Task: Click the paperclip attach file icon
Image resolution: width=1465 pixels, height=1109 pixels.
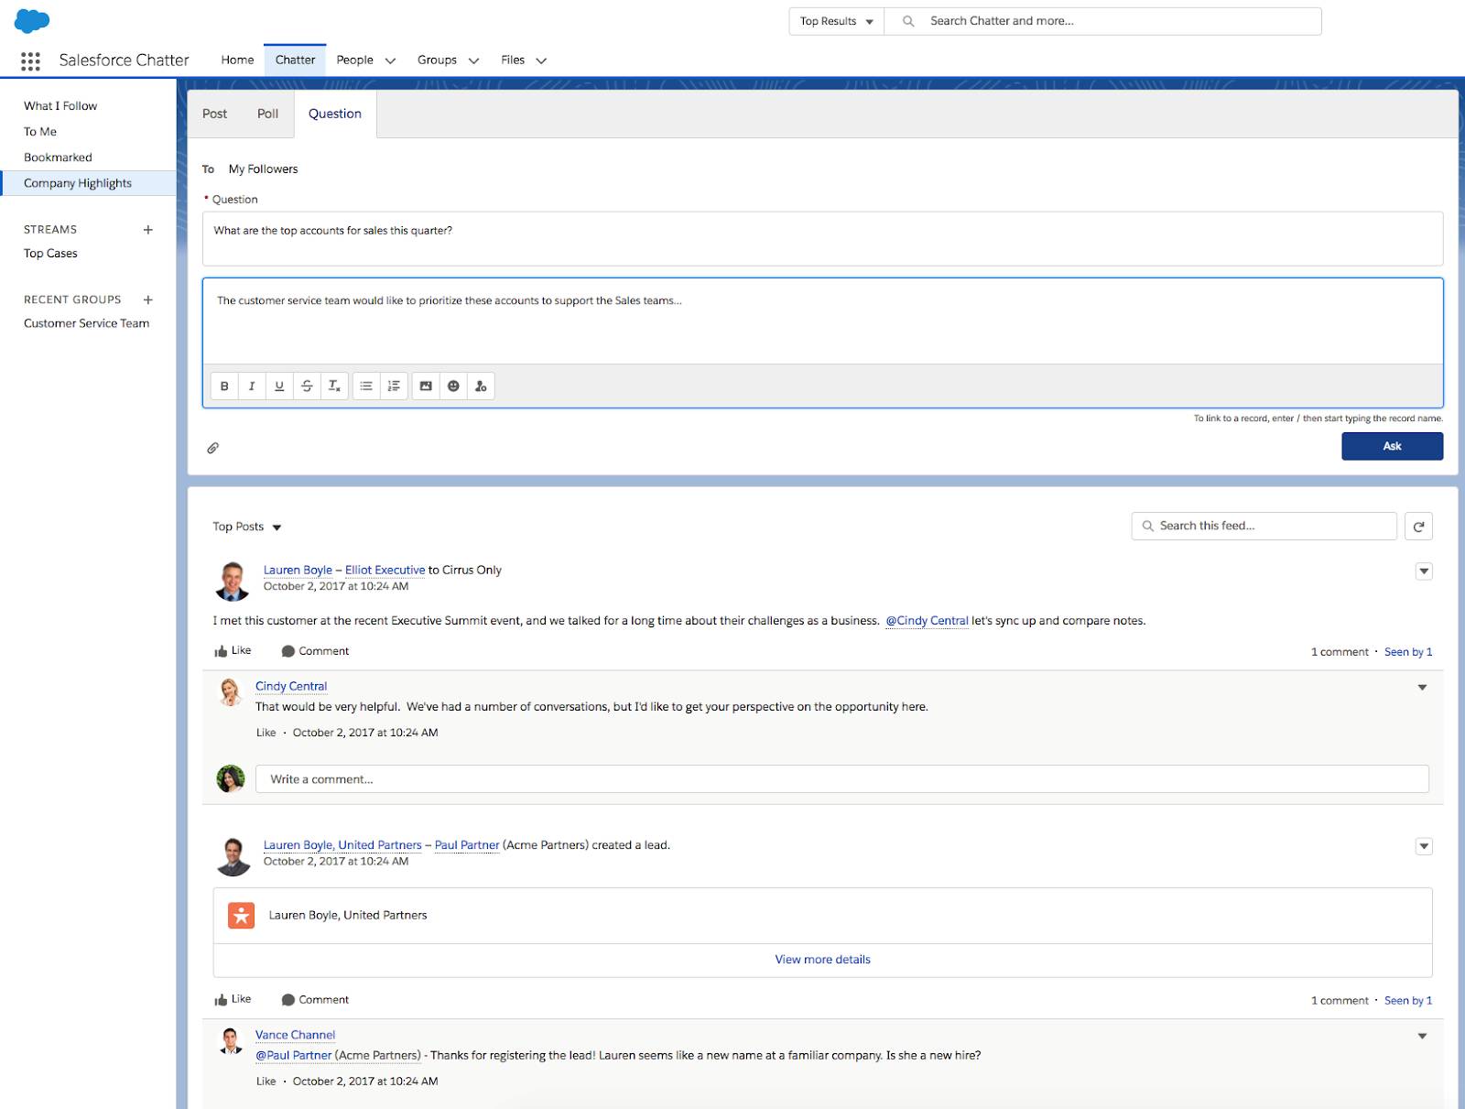Action: 212,448
